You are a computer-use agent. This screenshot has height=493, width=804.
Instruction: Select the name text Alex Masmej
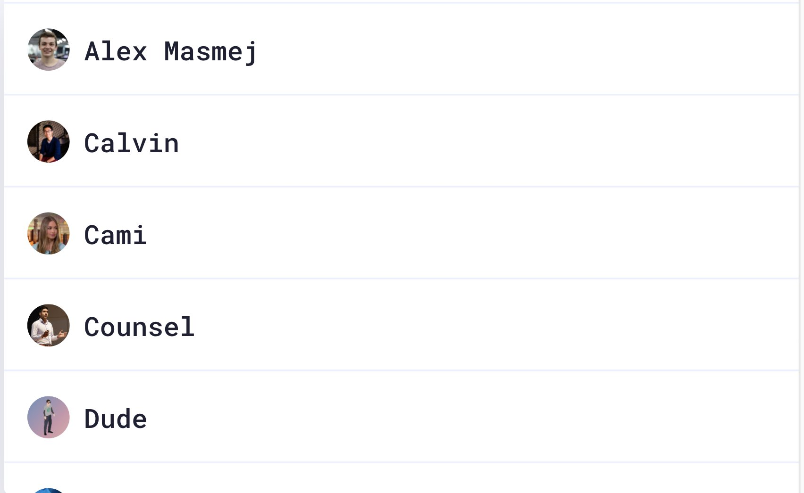click(x=171, y=51)
